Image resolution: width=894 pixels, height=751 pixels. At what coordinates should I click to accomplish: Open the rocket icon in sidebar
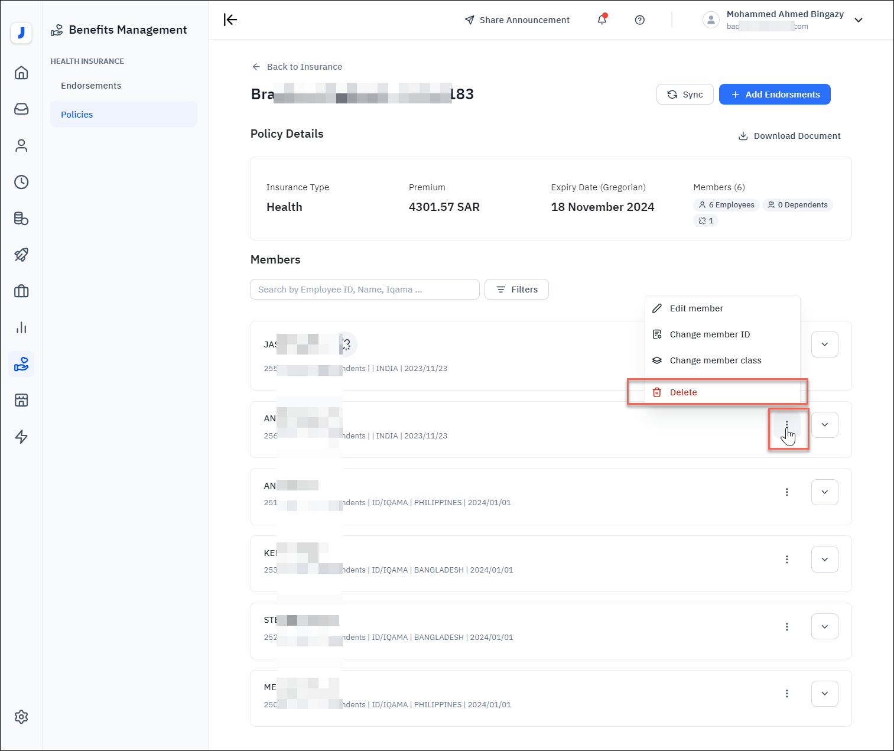pyautogui.click(x=21, y=255)
